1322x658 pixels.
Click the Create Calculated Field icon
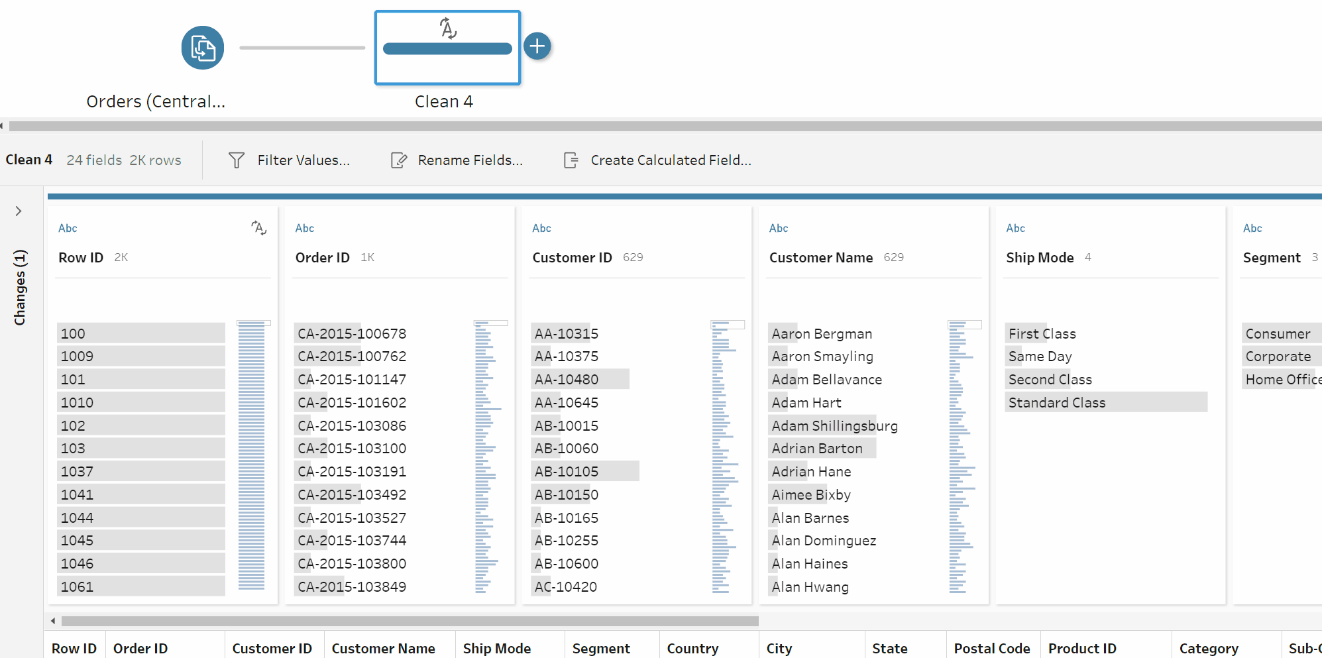tap(571, 160)
